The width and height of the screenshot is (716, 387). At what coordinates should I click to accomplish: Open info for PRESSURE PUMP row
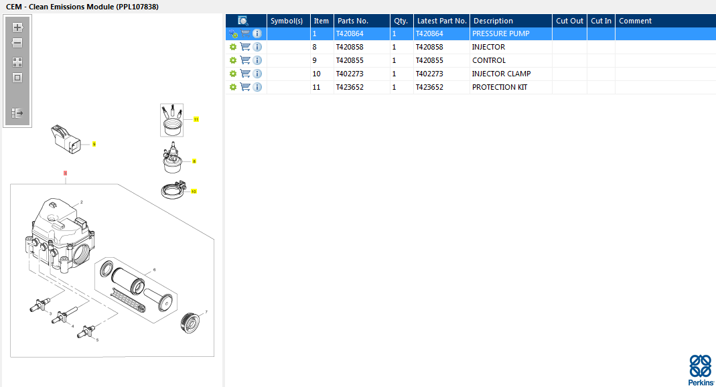pyautogui.click(x=257, y=33)
